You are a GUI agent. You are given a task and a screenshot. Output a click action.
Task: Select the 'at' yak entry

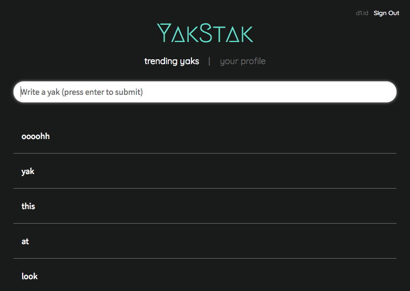click(205, 241)
